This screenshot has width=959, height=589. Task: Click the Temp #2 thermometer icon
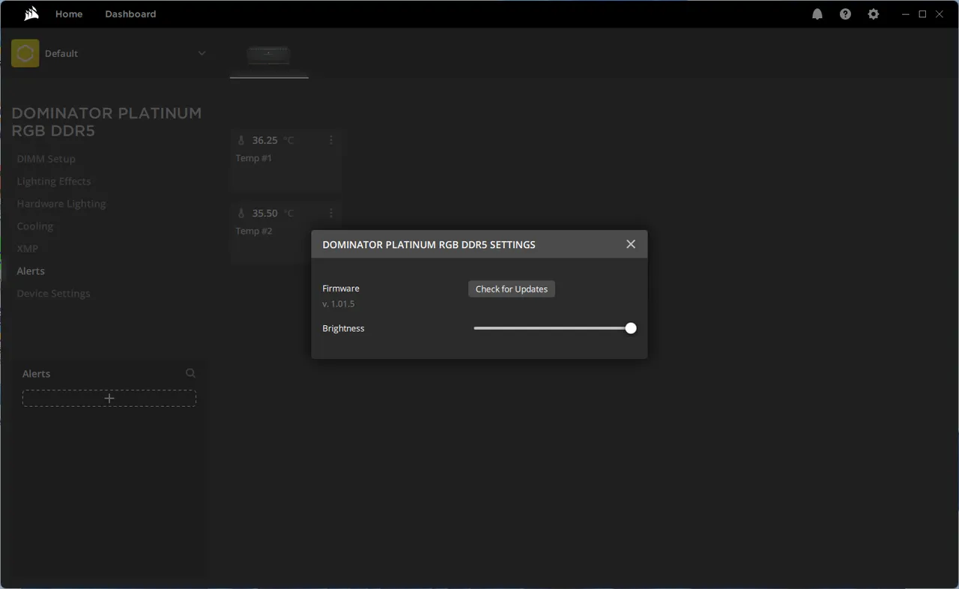click(x=241, y=214)
